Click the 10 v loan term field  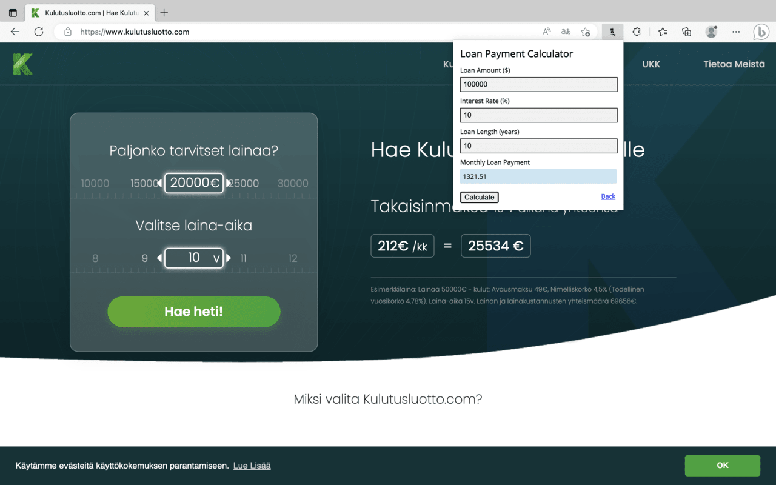coord(194,258)
